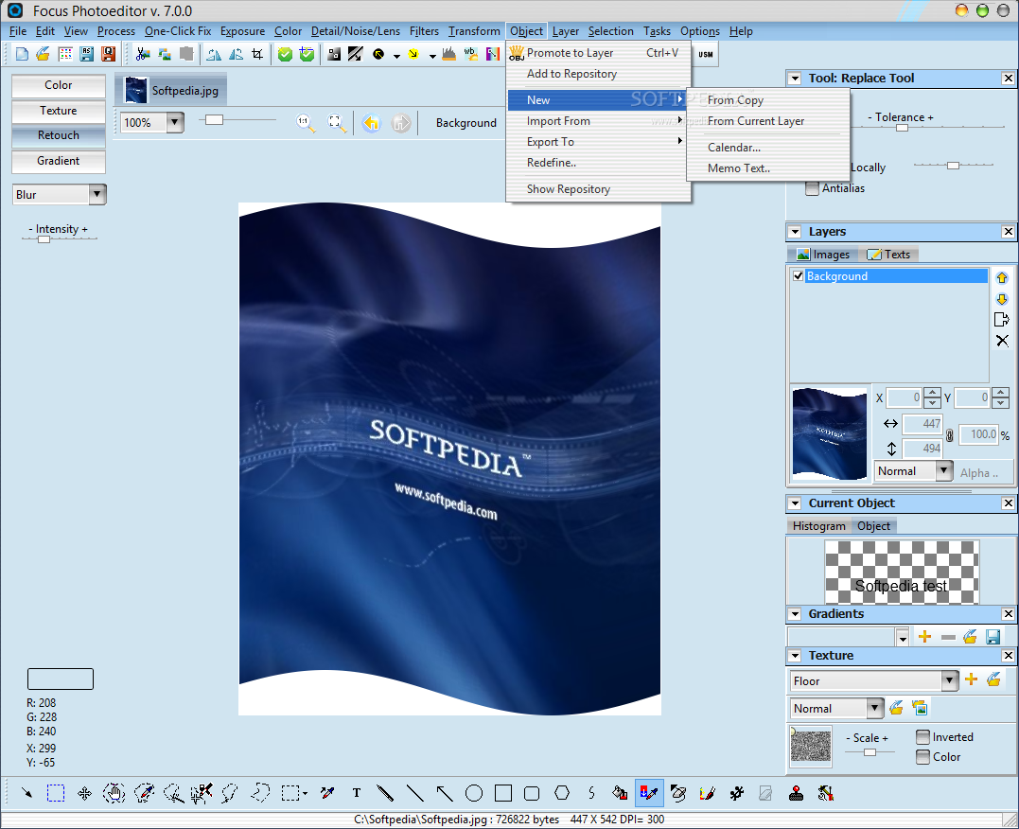Click the Color button
Viewport: 1019px width, 829px height.
(59, 85)
